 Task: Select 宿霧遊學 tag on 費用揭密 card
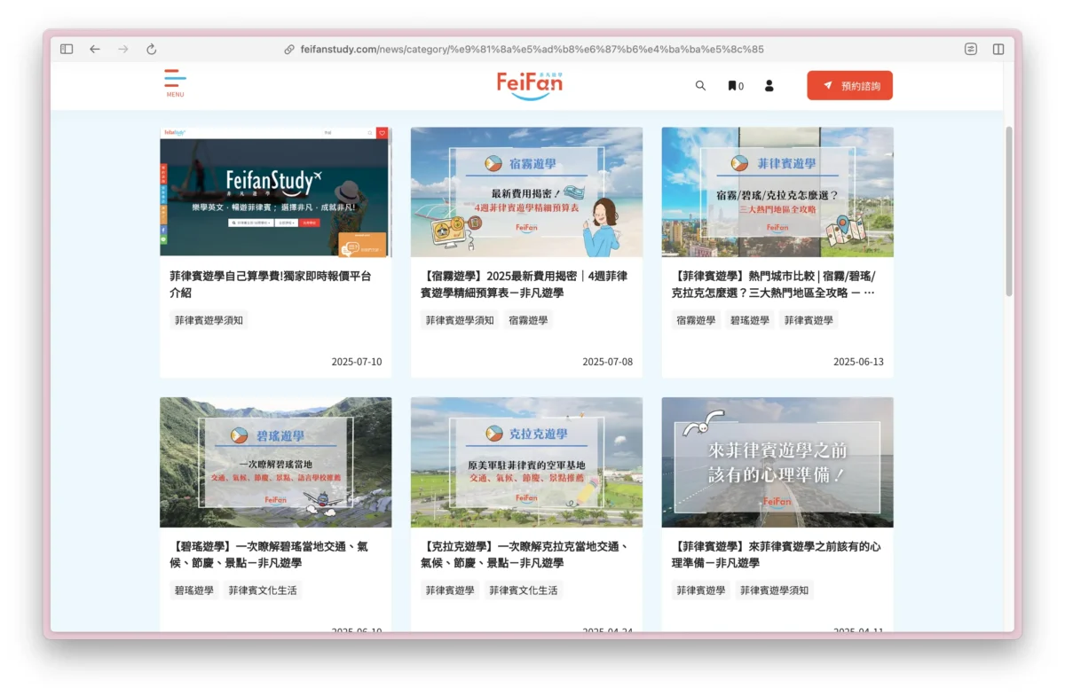click(x=529, y=320)
